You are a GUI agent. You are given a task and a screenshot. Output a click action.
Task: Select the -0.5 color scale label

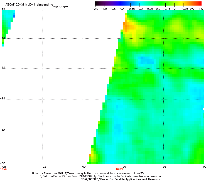[113, 9]
